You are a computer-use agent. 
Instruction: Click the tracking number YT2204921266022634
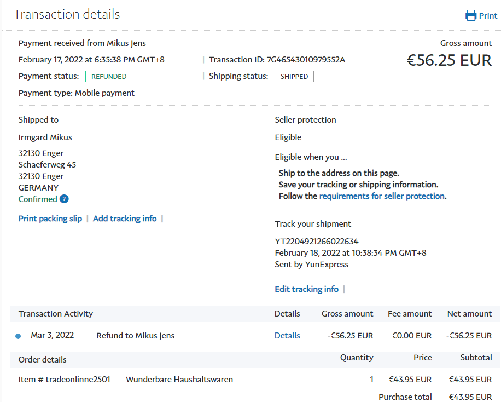[x=317, y=242]
